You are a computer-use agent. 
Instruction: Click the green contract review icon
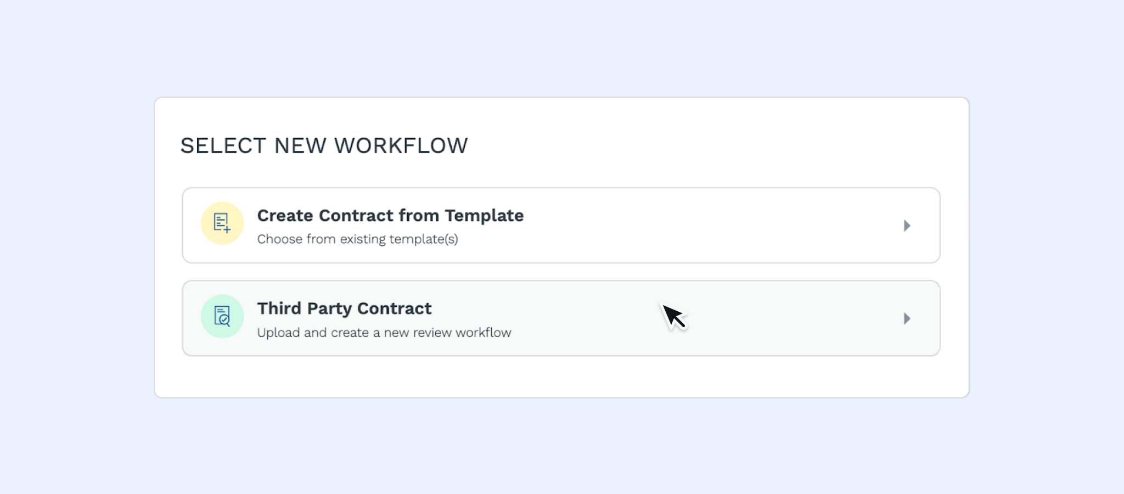click(222, 316)
